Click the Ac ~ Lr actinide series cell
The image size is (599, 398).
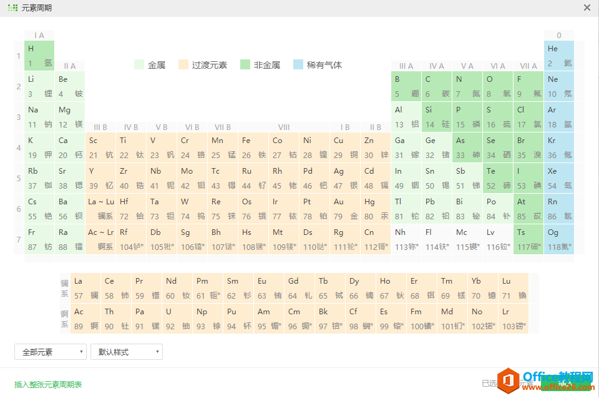click(x=101, y=239)
